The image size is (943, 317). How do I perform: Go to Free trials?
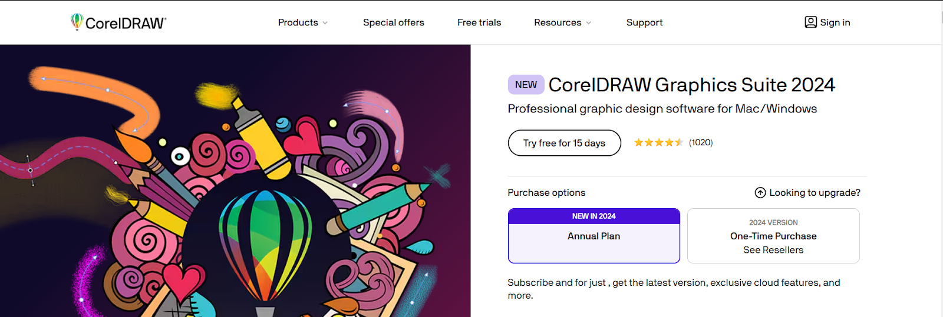pos(479,22)
